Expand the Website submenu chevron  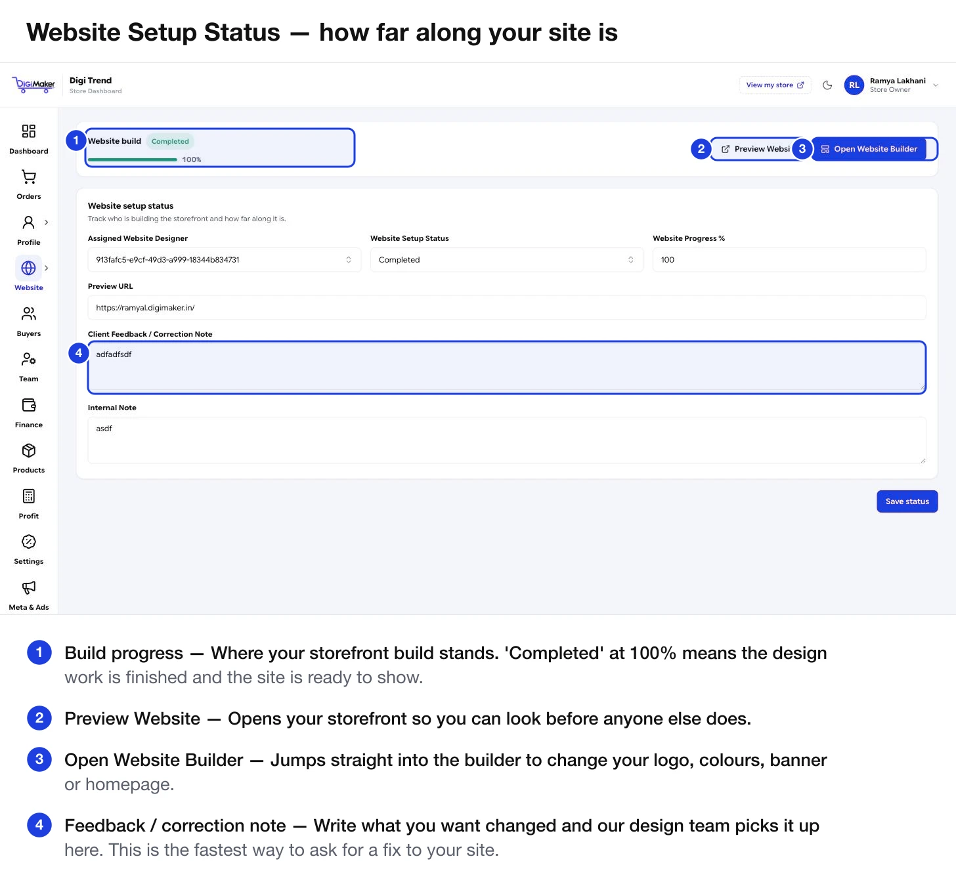(46, 268)
